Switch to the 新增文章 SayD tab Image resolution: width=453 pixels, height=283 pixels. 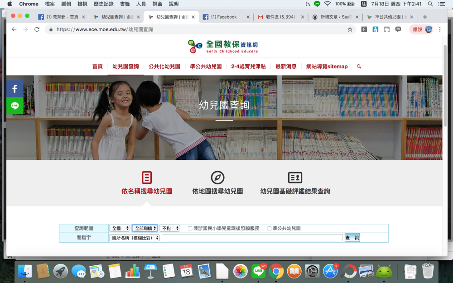[x=336, y=17]
